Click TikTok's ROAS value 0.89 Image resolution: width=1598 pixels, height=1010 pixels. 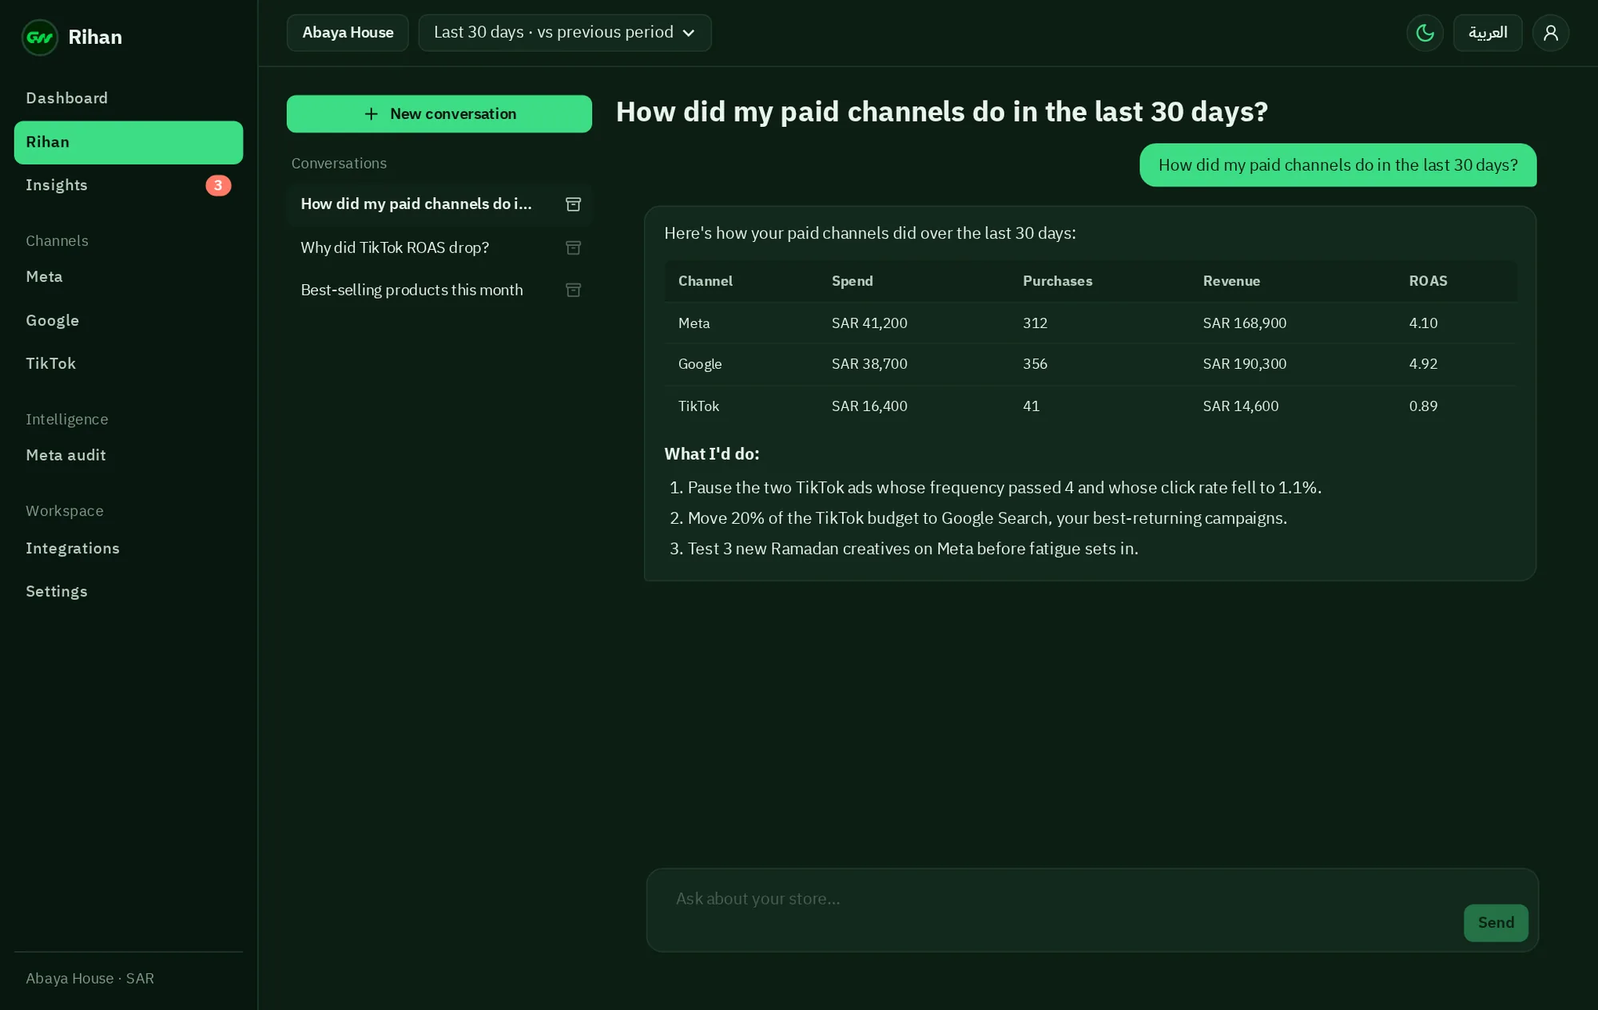click(x=1423, y=406)
